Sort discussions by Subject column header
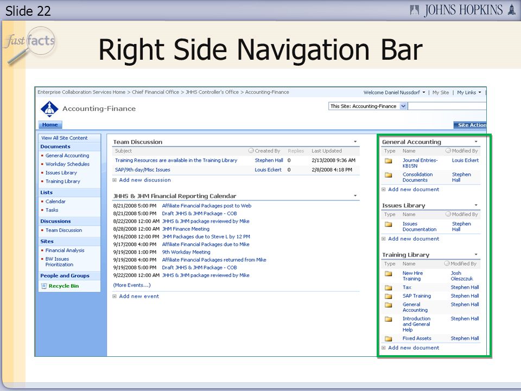 click(123, 151)
